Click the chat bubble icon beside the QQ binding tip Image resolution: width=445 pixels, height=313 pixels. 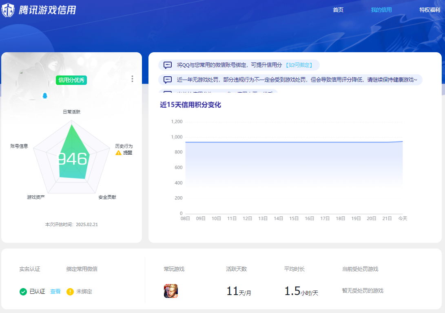click(x=168, y=65)
